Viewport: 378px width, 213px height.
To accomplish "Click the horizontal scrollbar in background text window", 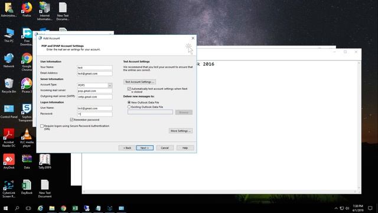I will click(x=219, y=192).
